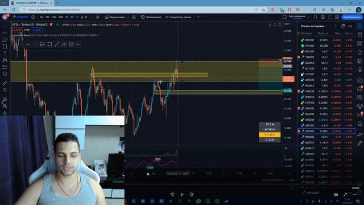The height and width of the screenshot is (205, 364).
Task: Select the geometric shapes tool
Action: (x=5, y=47)
